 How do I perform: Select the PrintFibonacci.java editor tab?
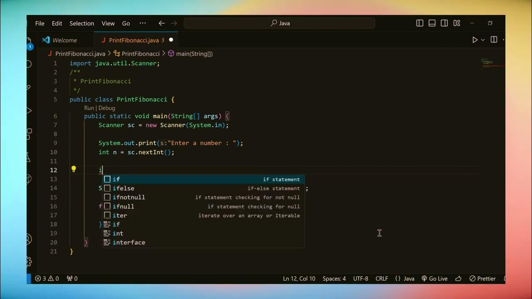click(x=136, y=40)
